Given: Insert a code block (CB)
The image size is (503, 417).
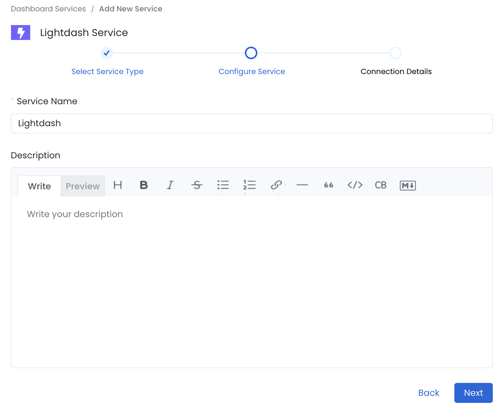Looking at the screenshot, I should (381, 185).
